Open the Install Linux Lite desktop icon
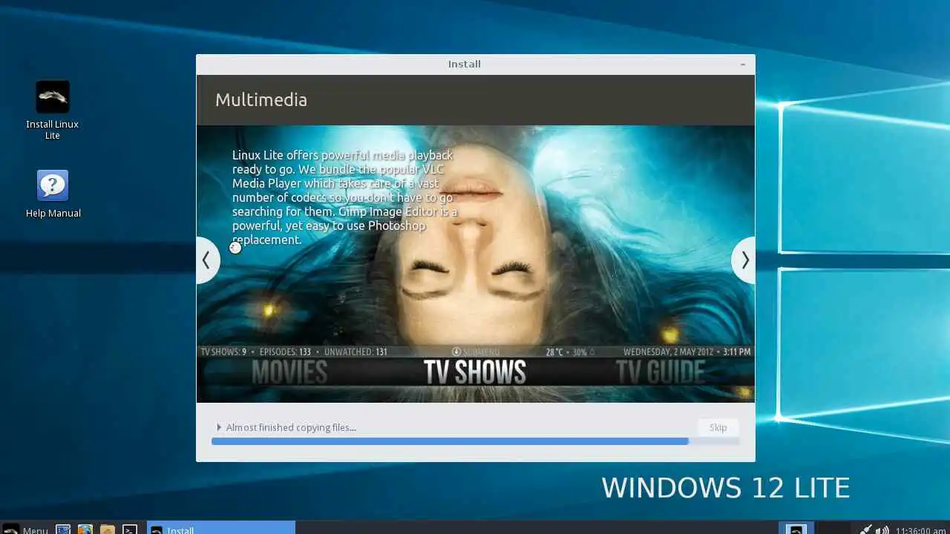Image resolution: width=950 pixels, height=534 pixels. (52, 110)
